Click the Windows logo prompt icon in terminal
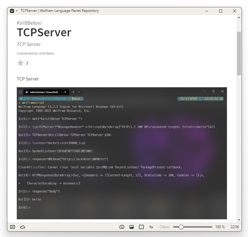Image resolution: width=248 pixels, height=237 pixels. click(x=21, y=99)
